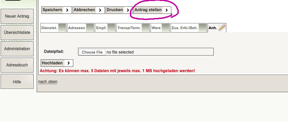Select the Transp/Term. tab

click(x=133, y=28)
